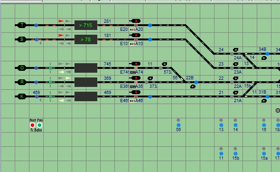The width and height of the screenshot is (280, 172).
Task: Toggle the red Fest indicator lamp
Action: [32, 125]
